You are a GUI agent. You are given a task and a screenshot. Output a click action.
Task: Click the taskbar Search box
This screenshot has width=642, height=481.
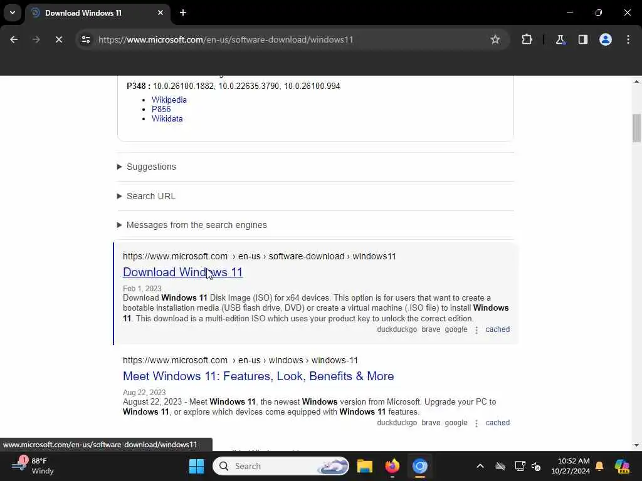(281, 466)
